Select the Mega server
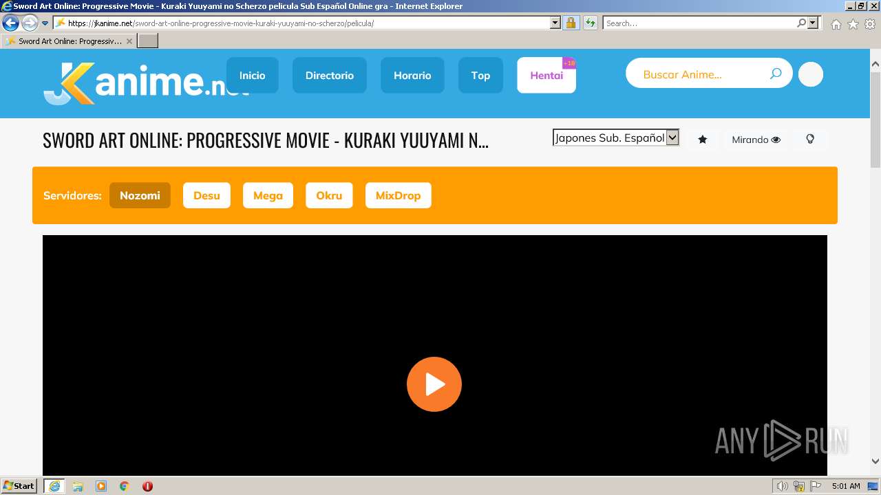The width and height of the screenshot is (881, 495). click(268, 195)
